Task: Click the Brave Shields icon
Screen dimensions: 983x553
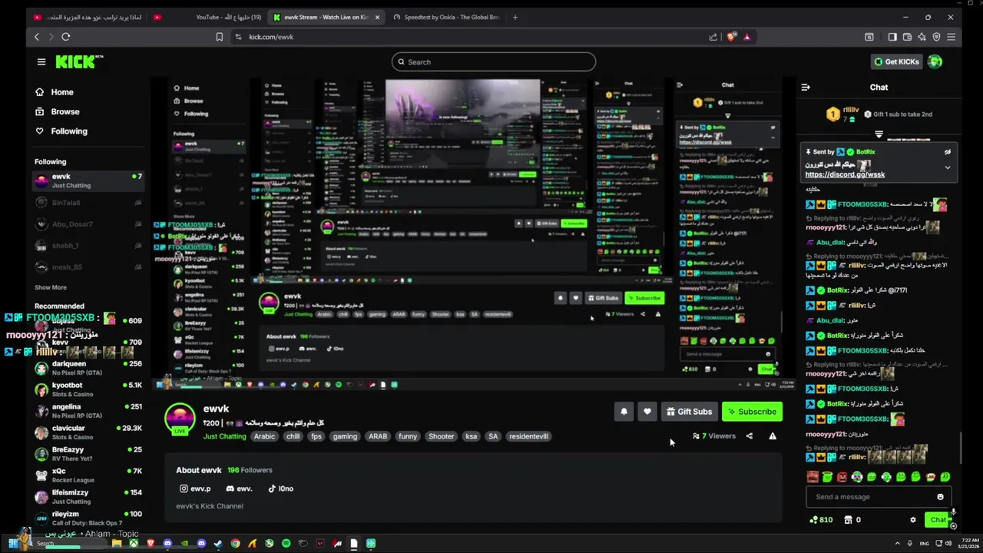Action: coord(732,37)
